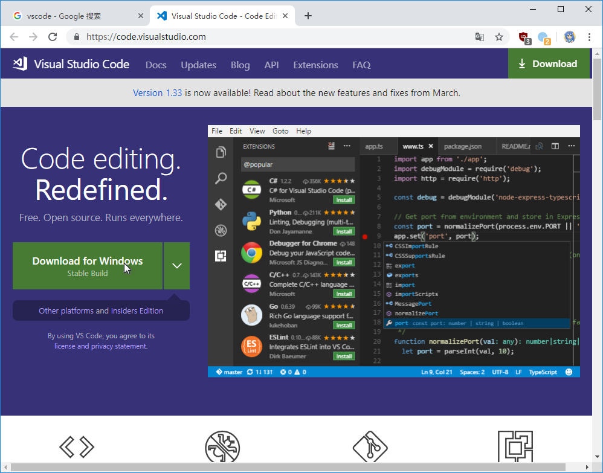Screen dimensions: 603x473
Task: Click the VS Code editor screenshot image
Action: 394,251
